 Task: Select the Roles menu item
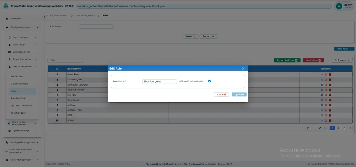pos(23,91)
